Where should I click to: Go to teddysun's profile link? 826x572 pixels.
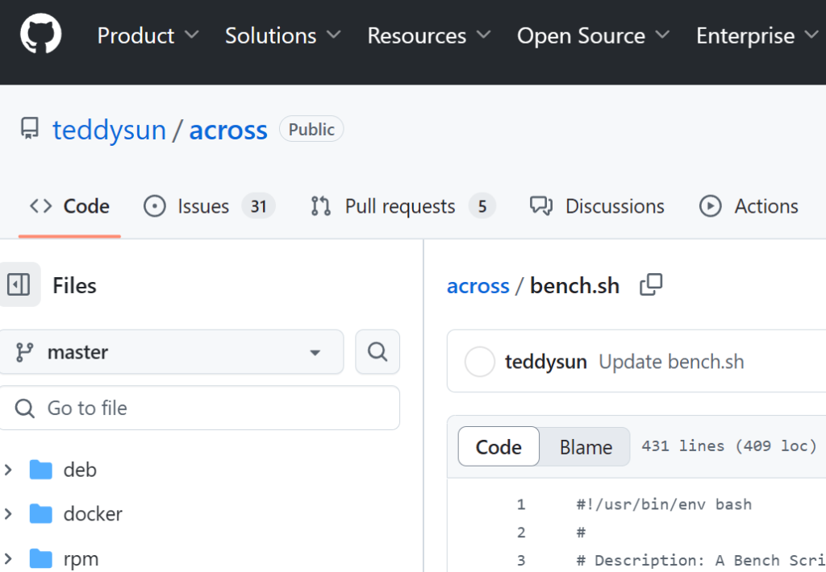pos(109,130)
